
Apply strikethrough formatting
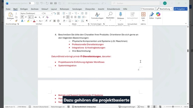pyautogui.click(x=36, y=17)
